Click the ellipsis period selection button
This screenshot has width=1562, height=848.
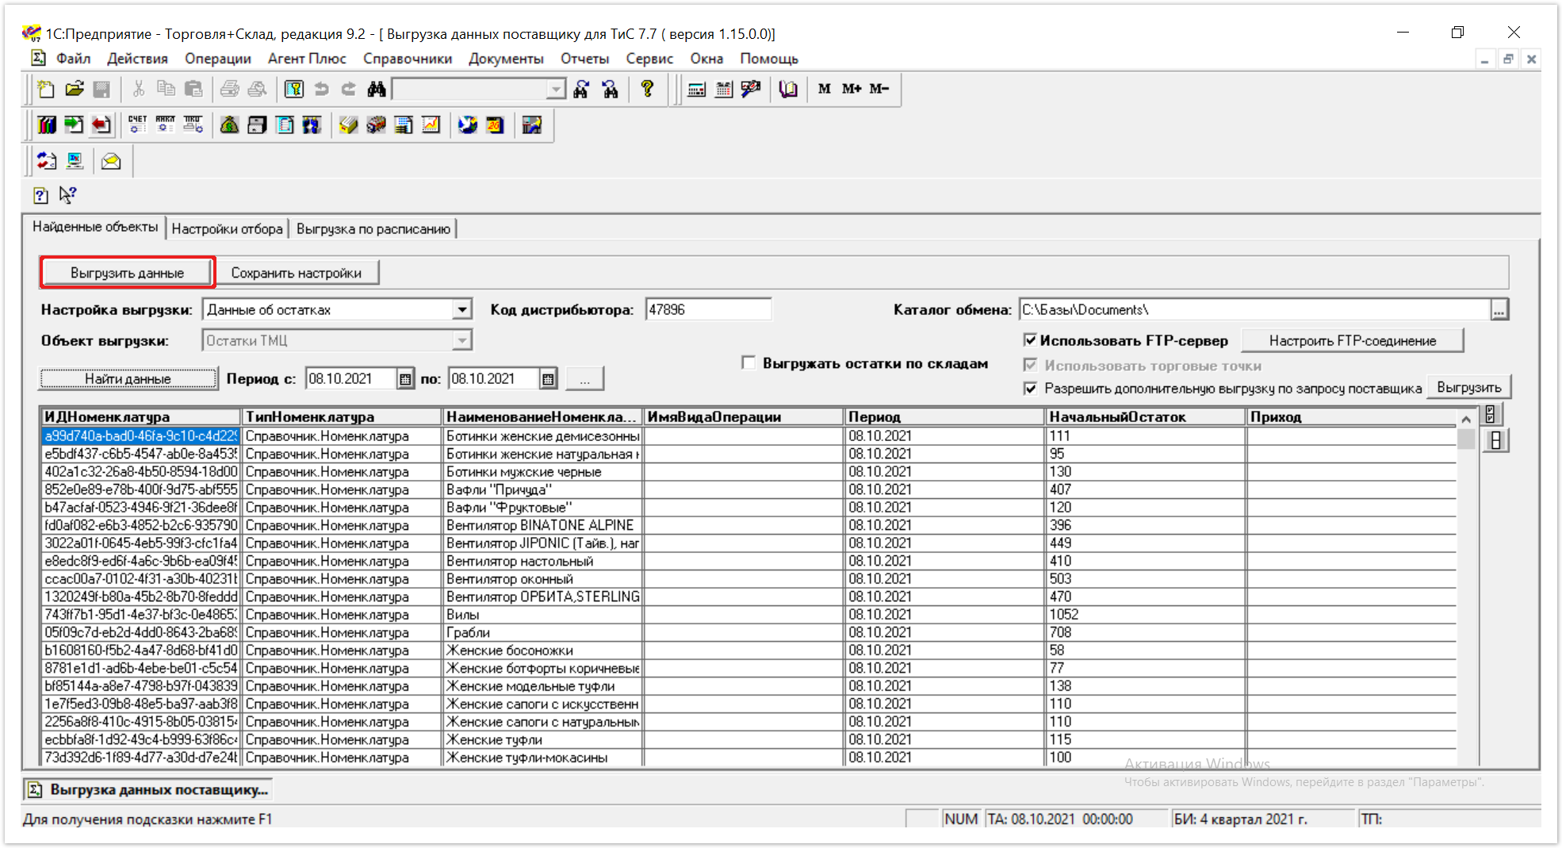click(x=584, y=379)
